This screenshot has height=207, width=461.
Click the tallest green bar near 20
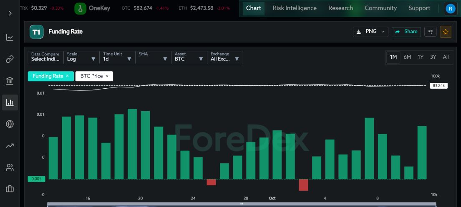(132, 144)
